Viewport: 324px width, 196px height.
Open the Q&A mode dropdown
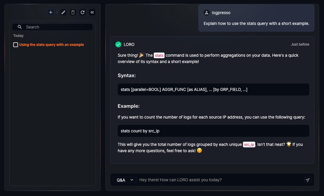click(124, 179)
